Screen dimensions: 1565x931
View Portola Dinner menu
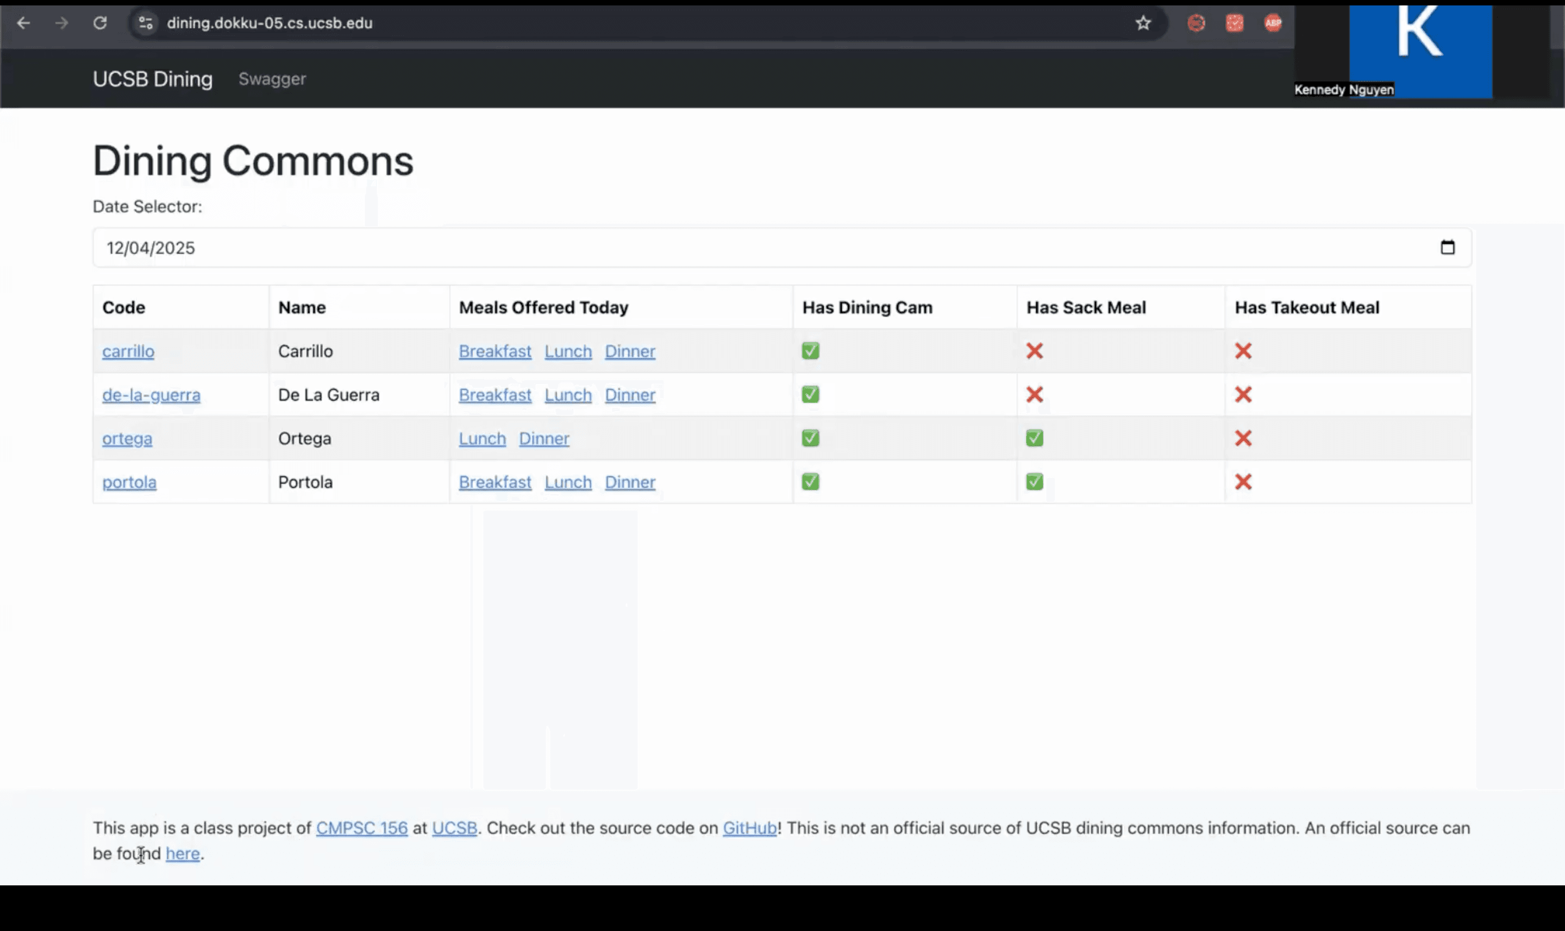coord(629,482)
